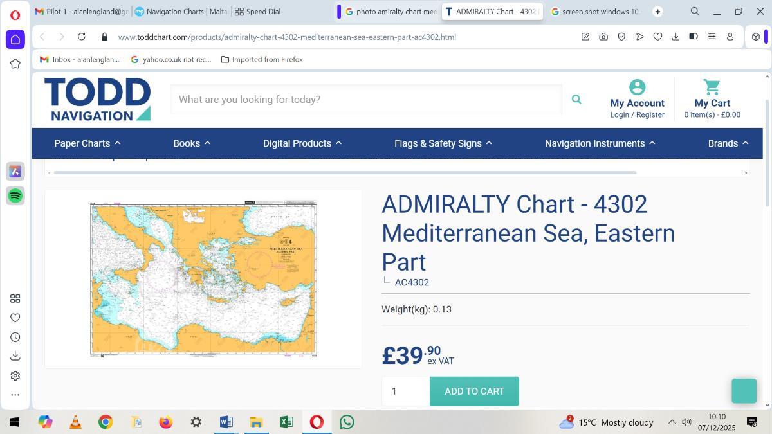This screenshot has height=434, width=772.
Task: Click the breadcrumb horizontal scrollbar
Action: coord(345,172)
